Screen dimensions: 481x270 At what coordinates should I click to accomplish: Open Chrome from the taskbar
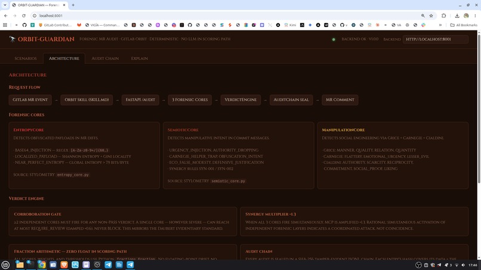coord(42,265)
